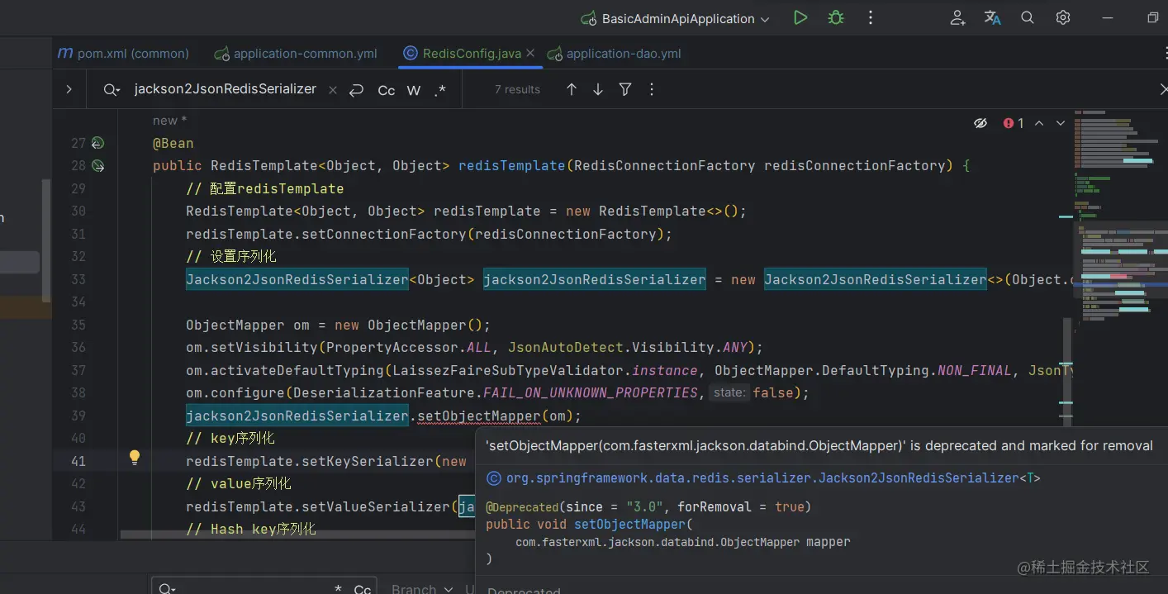Click line number 33 in the gutter
This screenshot has width=1168, height=594.
coord(78,279)
